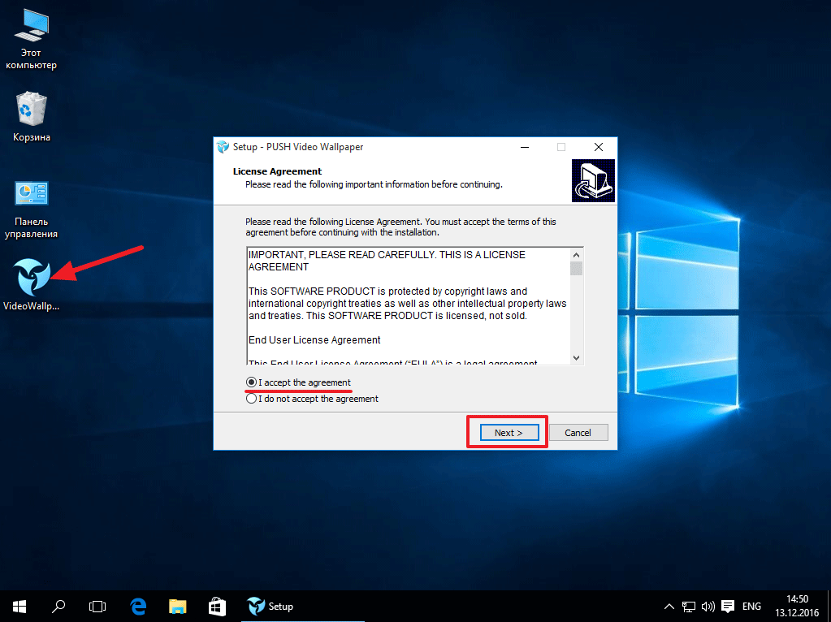The width and height of the screenshot is (831, 622).
Task: Select 'I accept the agreement' radio button
Action: point(252,382)
